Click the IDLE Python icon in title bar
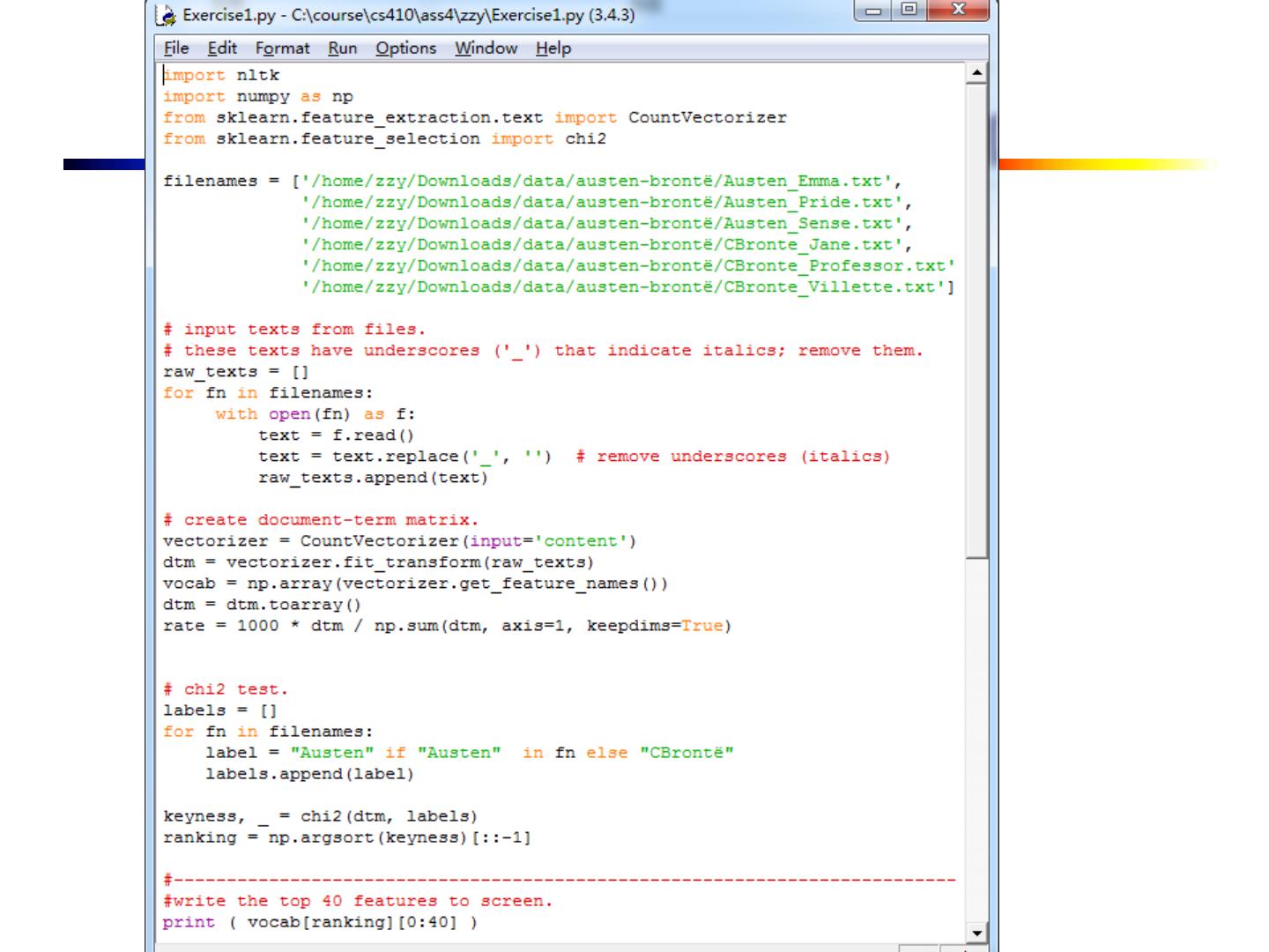 click(x=166, y=15)
